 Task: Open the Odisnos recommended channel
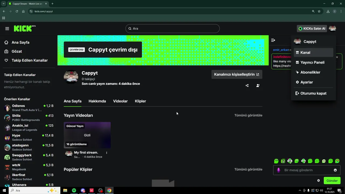[29, 108]
